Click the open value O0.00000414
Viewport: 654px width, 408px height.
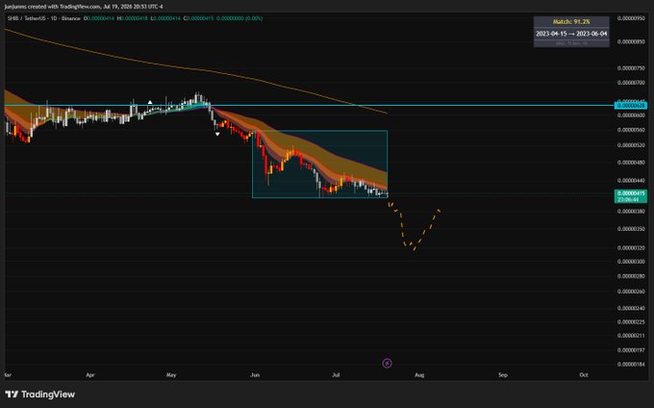pos(99,18)
